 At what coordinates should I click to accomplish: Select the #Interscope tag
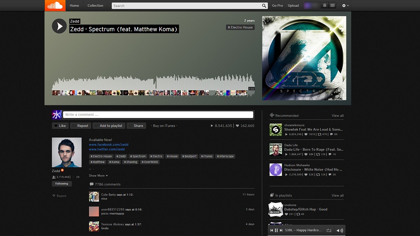(x=225, y=156)
